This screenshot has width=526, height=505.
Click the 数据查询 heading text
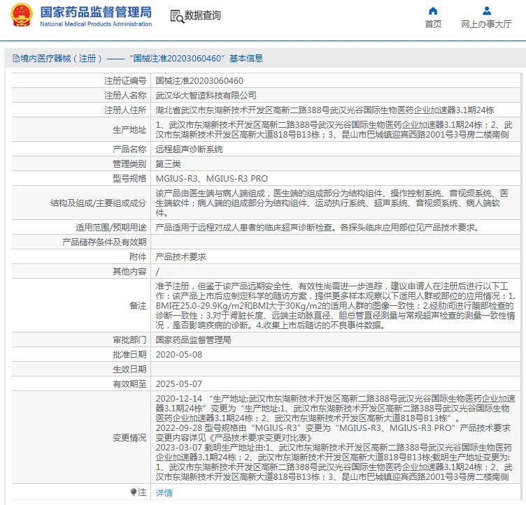tap(203, 15)
